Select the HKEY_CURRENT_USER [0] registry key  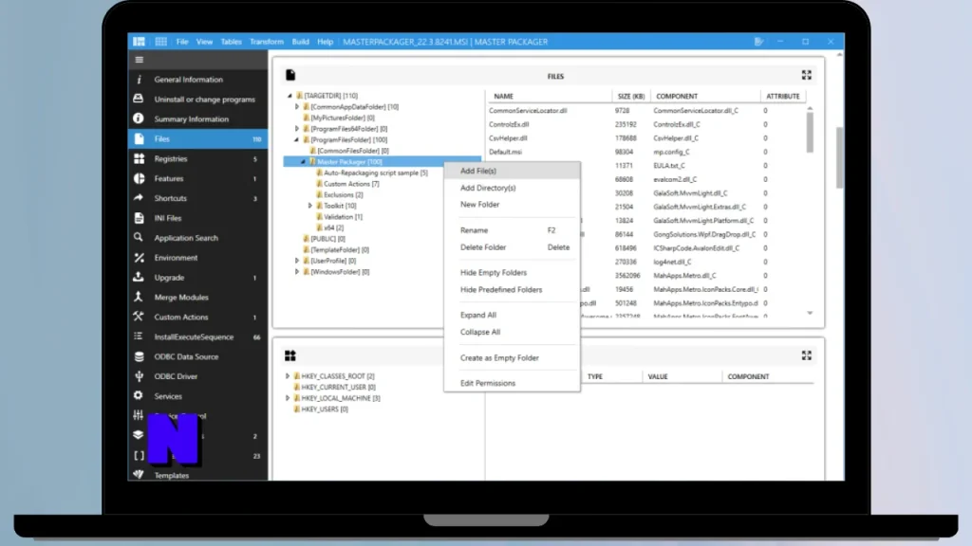334,387
